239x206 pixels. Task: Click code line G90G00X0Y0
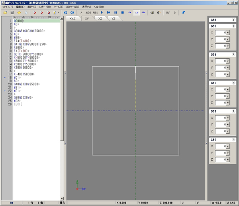pyautogui.click(x=23, y=98)
